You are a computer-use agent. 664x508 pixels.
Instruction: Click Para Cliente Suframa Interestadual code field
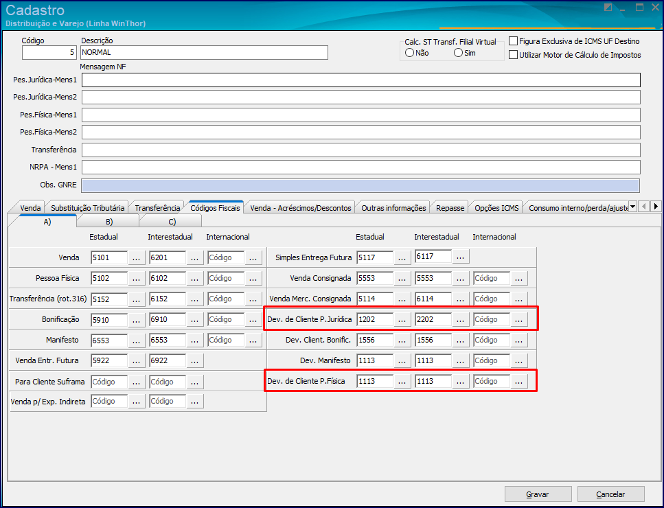coord(168,382)
